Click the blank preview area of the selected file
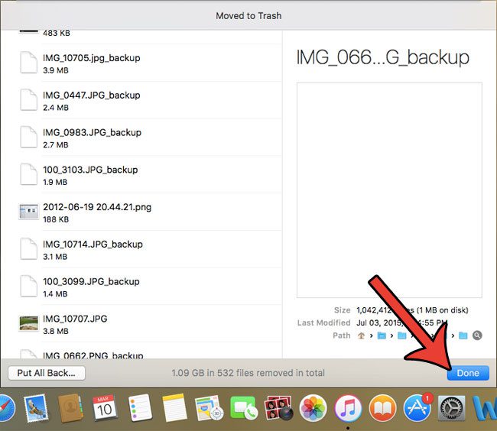497x431 pixels. (x=389, y=190)
